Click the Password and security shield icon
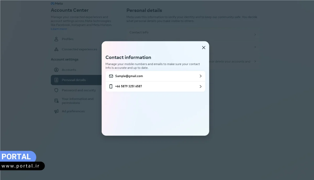 [56, 90]
